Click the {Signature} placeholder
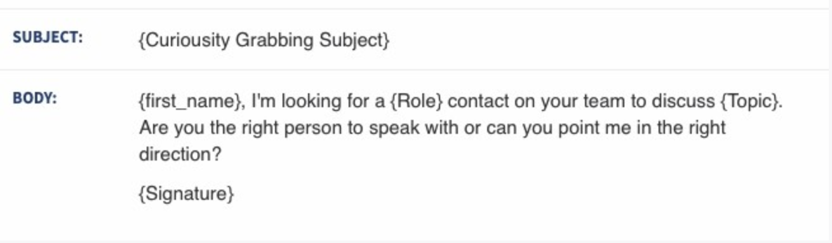Viewport: 832px width, 243px height. click(x=186, y=193)
